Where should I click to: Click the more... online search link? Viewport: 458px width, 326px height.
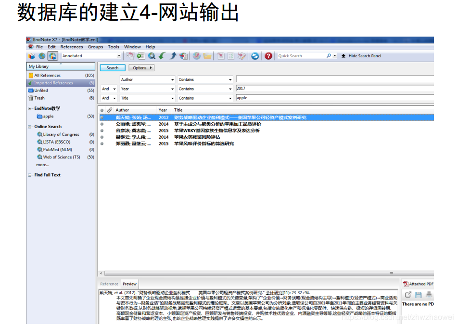click(x=43, y=165)
